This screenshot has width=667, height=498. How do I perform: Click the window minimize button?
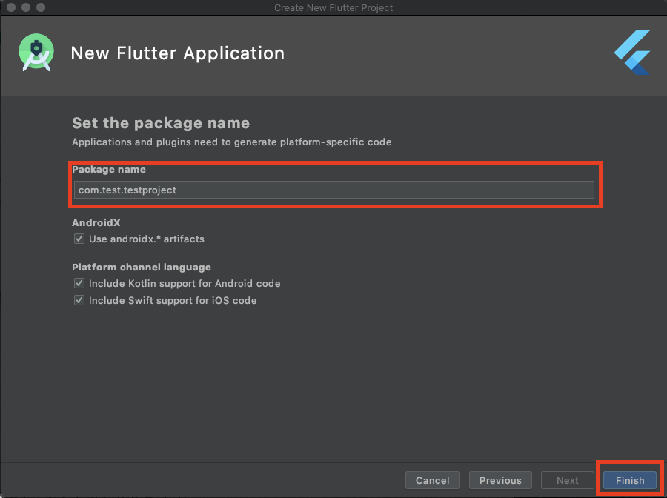click(26, 7)
